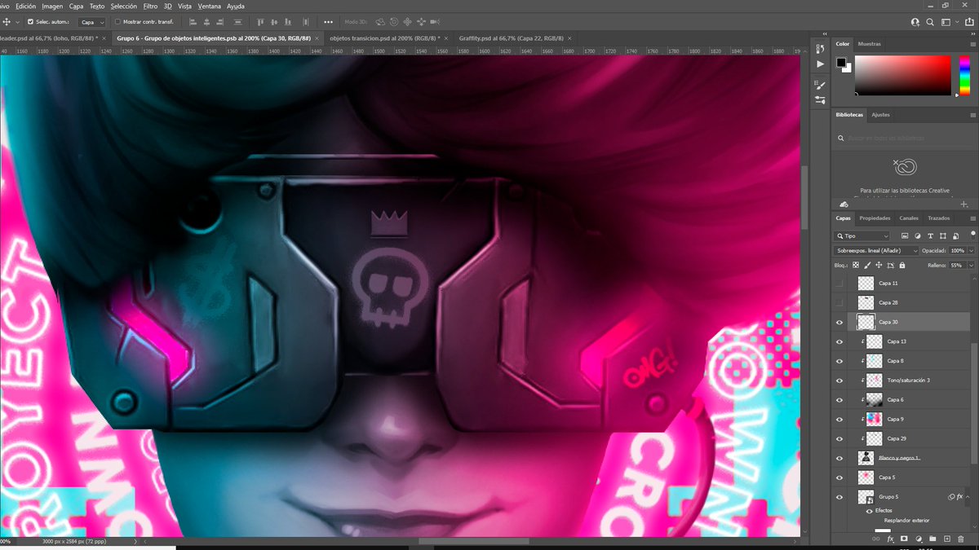Show hidden layer Capa 28
The width and height of the screenshot is (979, 550).
[839, 302]
